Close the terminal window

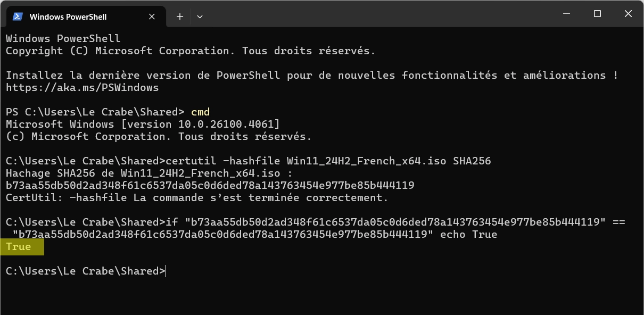click(628, 14)
